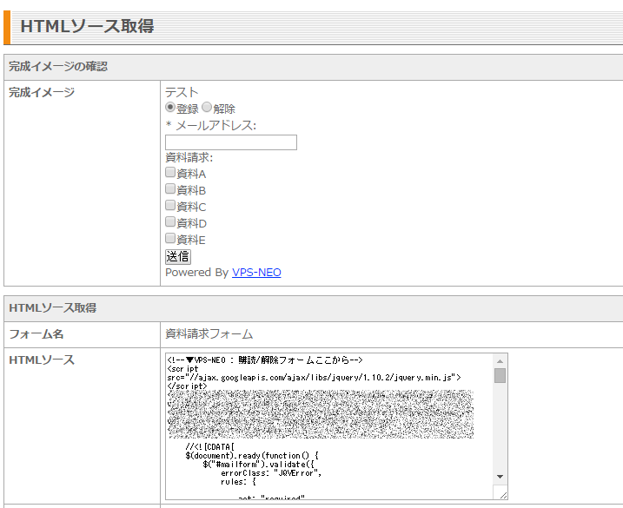The image size is (623, 508).
Task: Click the HTML source scrollbar up arrow
Action: 500,360
